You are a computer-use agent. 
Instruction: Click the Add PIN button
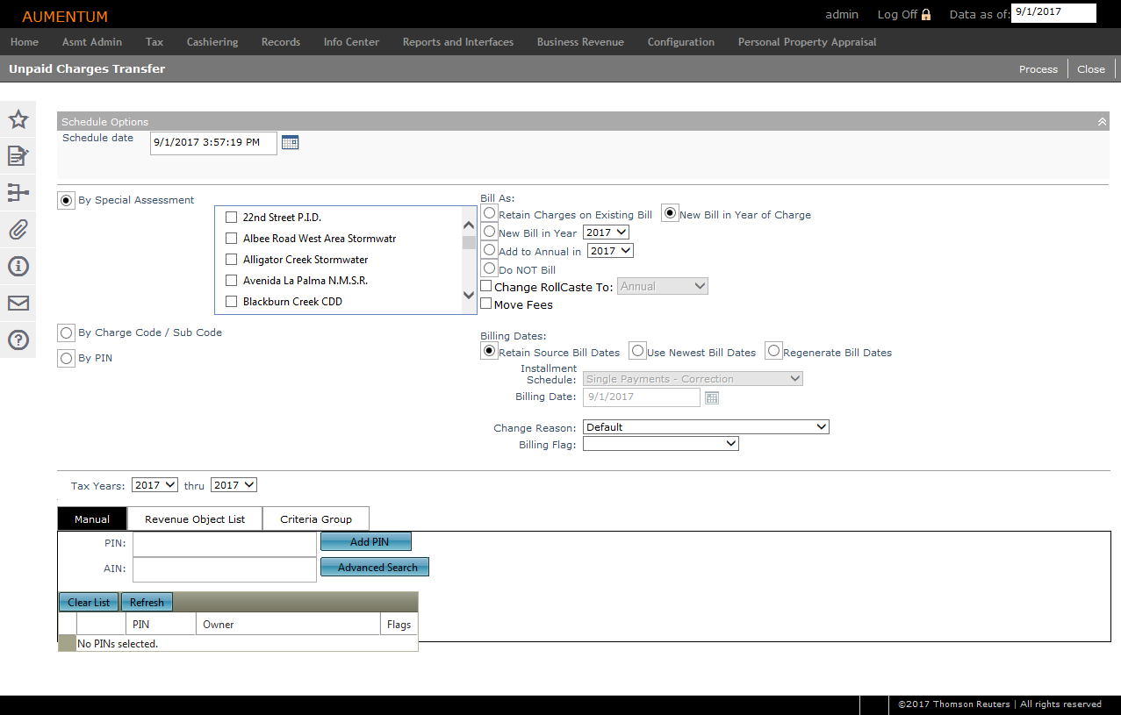(x=366, y=542)
